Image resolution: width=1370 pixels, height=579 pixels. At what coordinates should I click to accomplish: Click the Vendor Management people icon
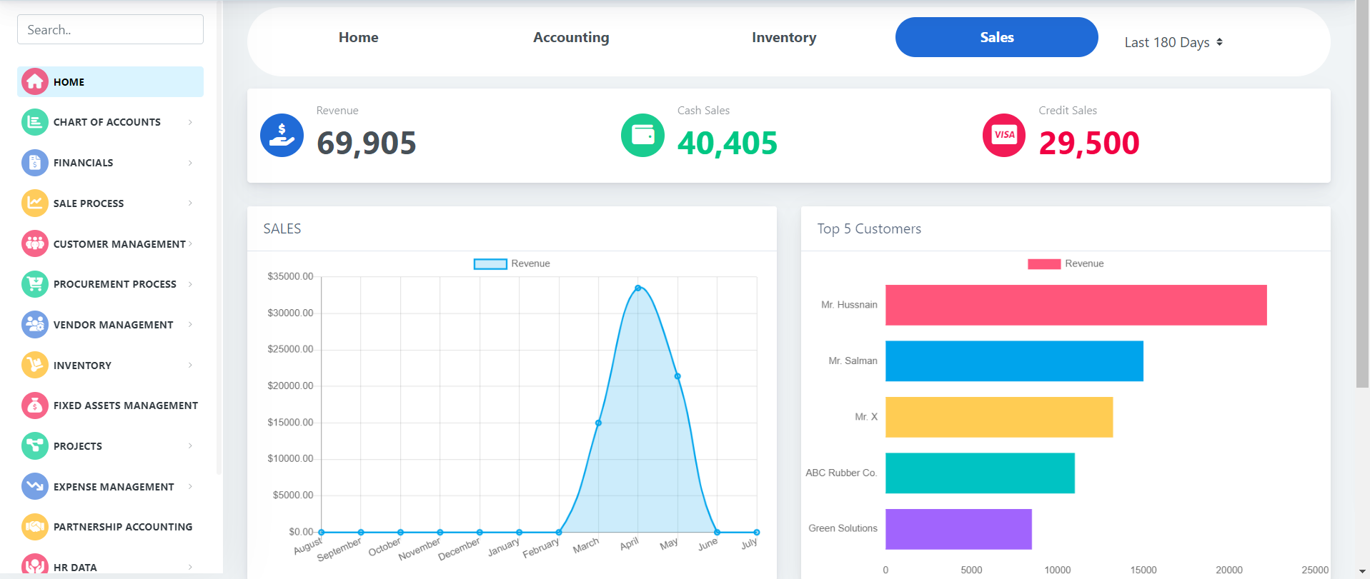tap(34, 325)
